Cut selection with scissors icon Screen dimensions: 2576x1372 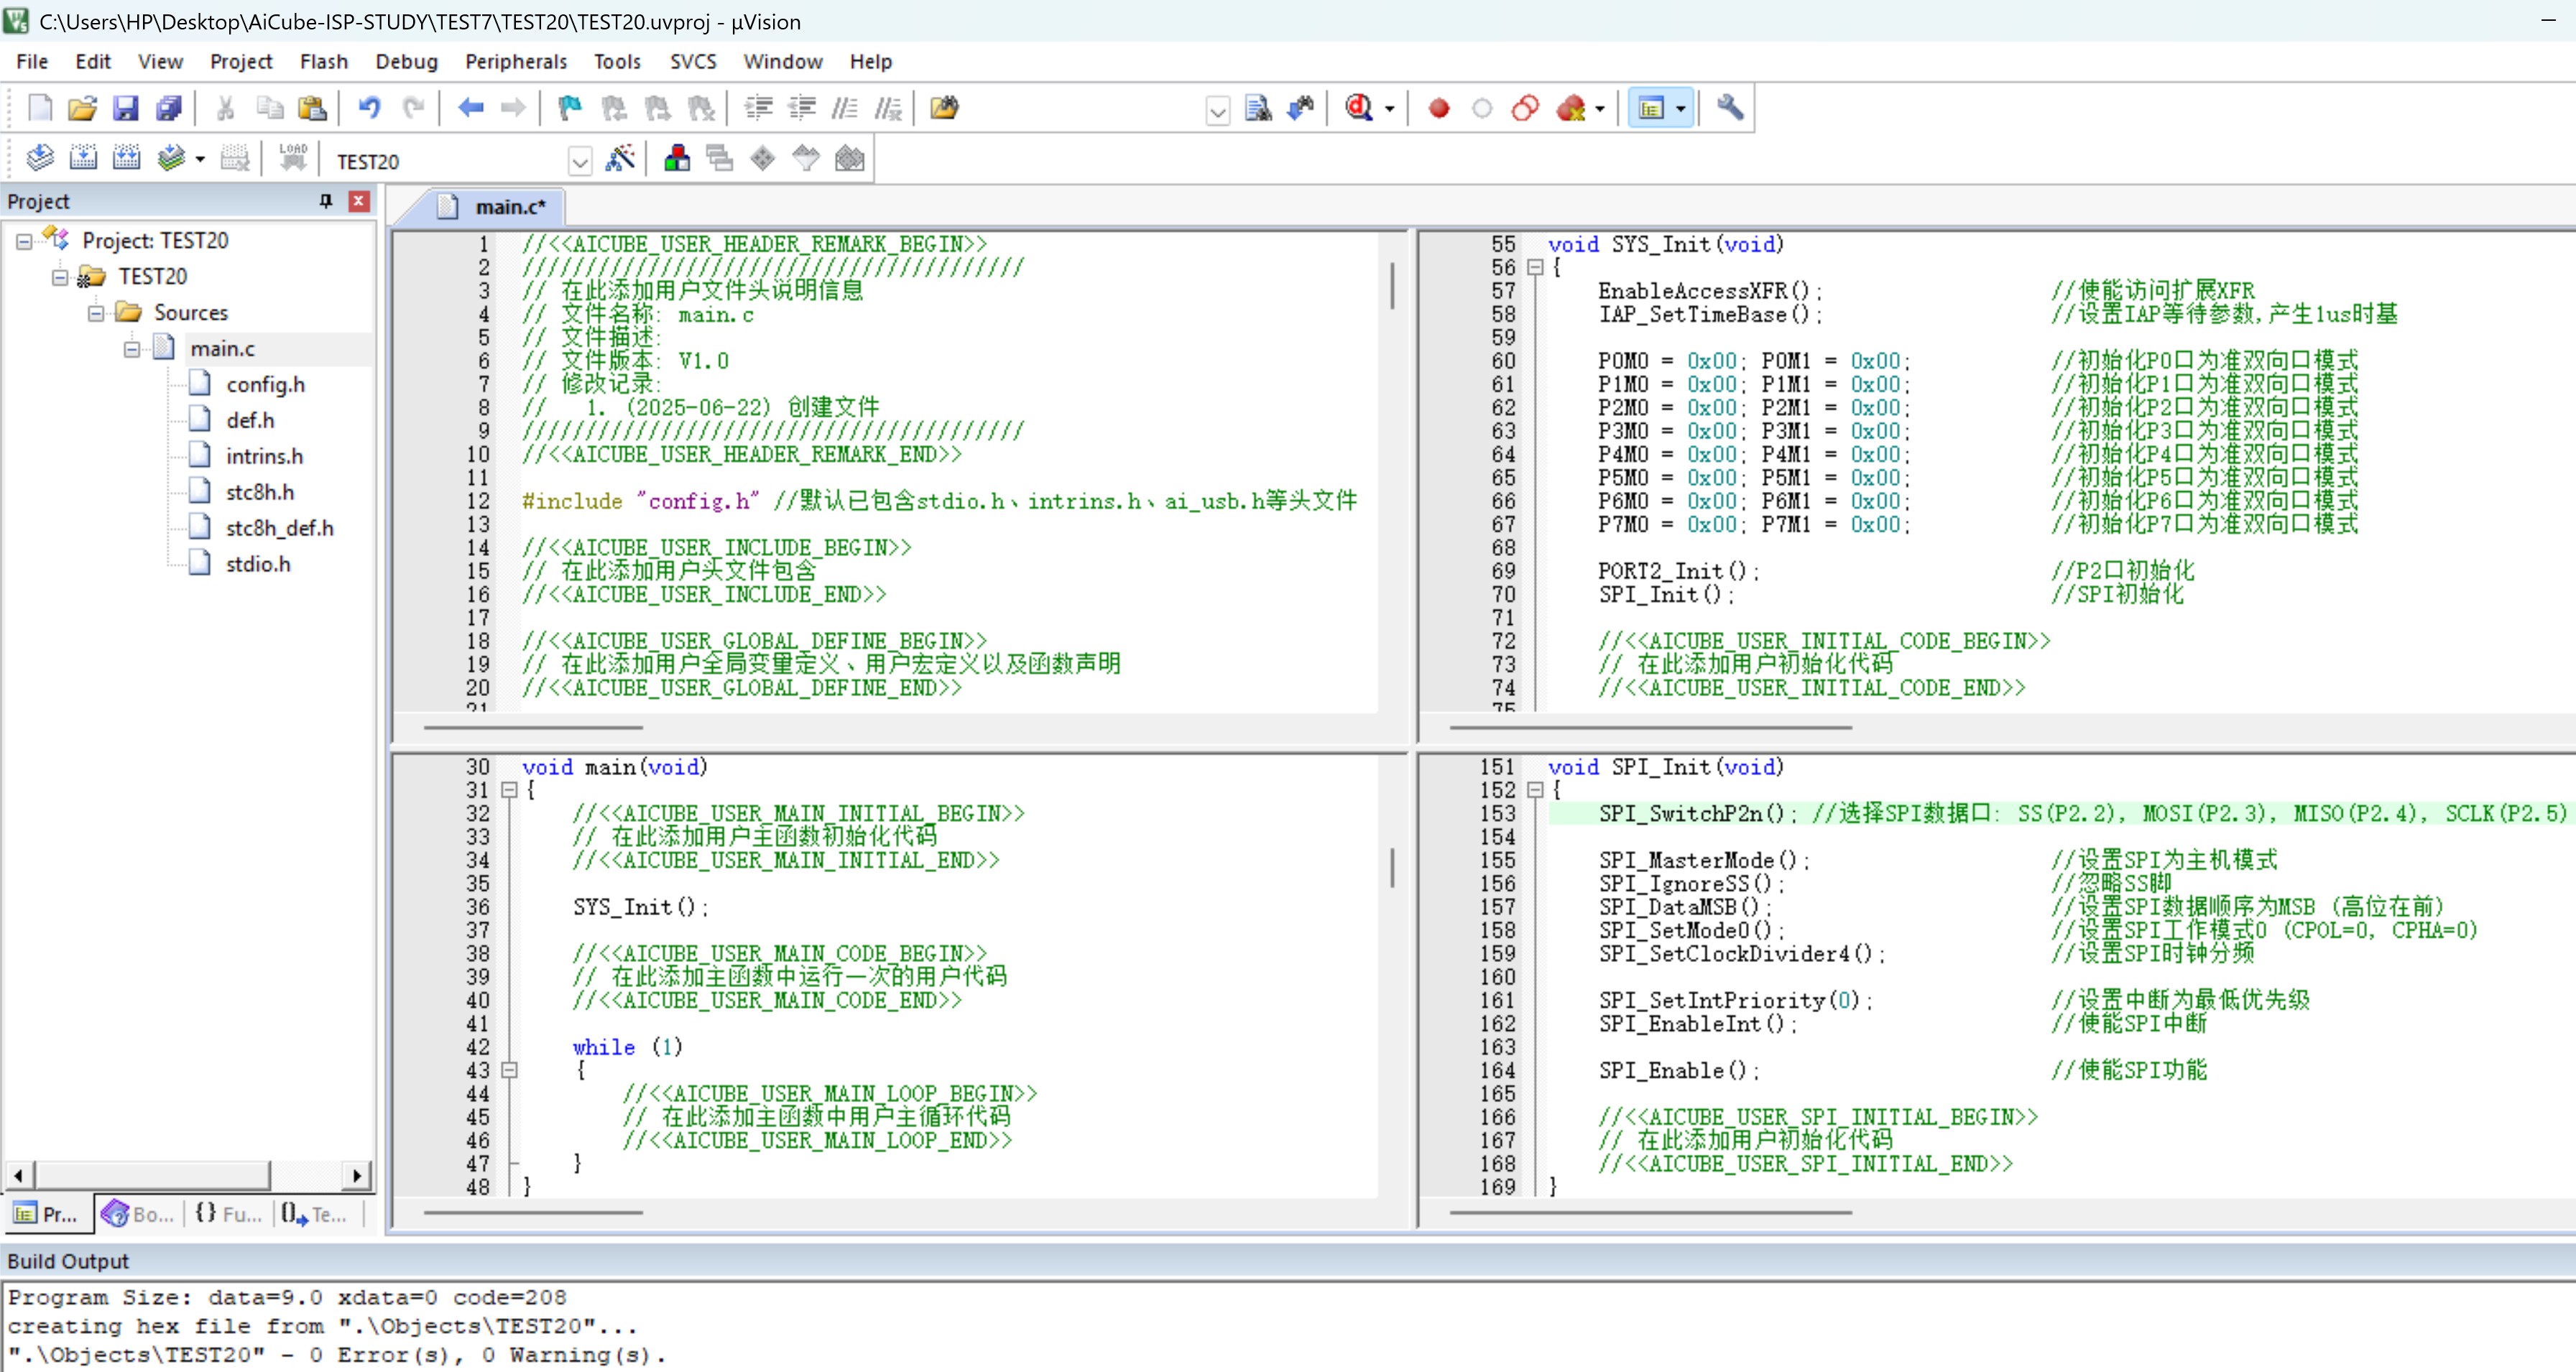226,108
